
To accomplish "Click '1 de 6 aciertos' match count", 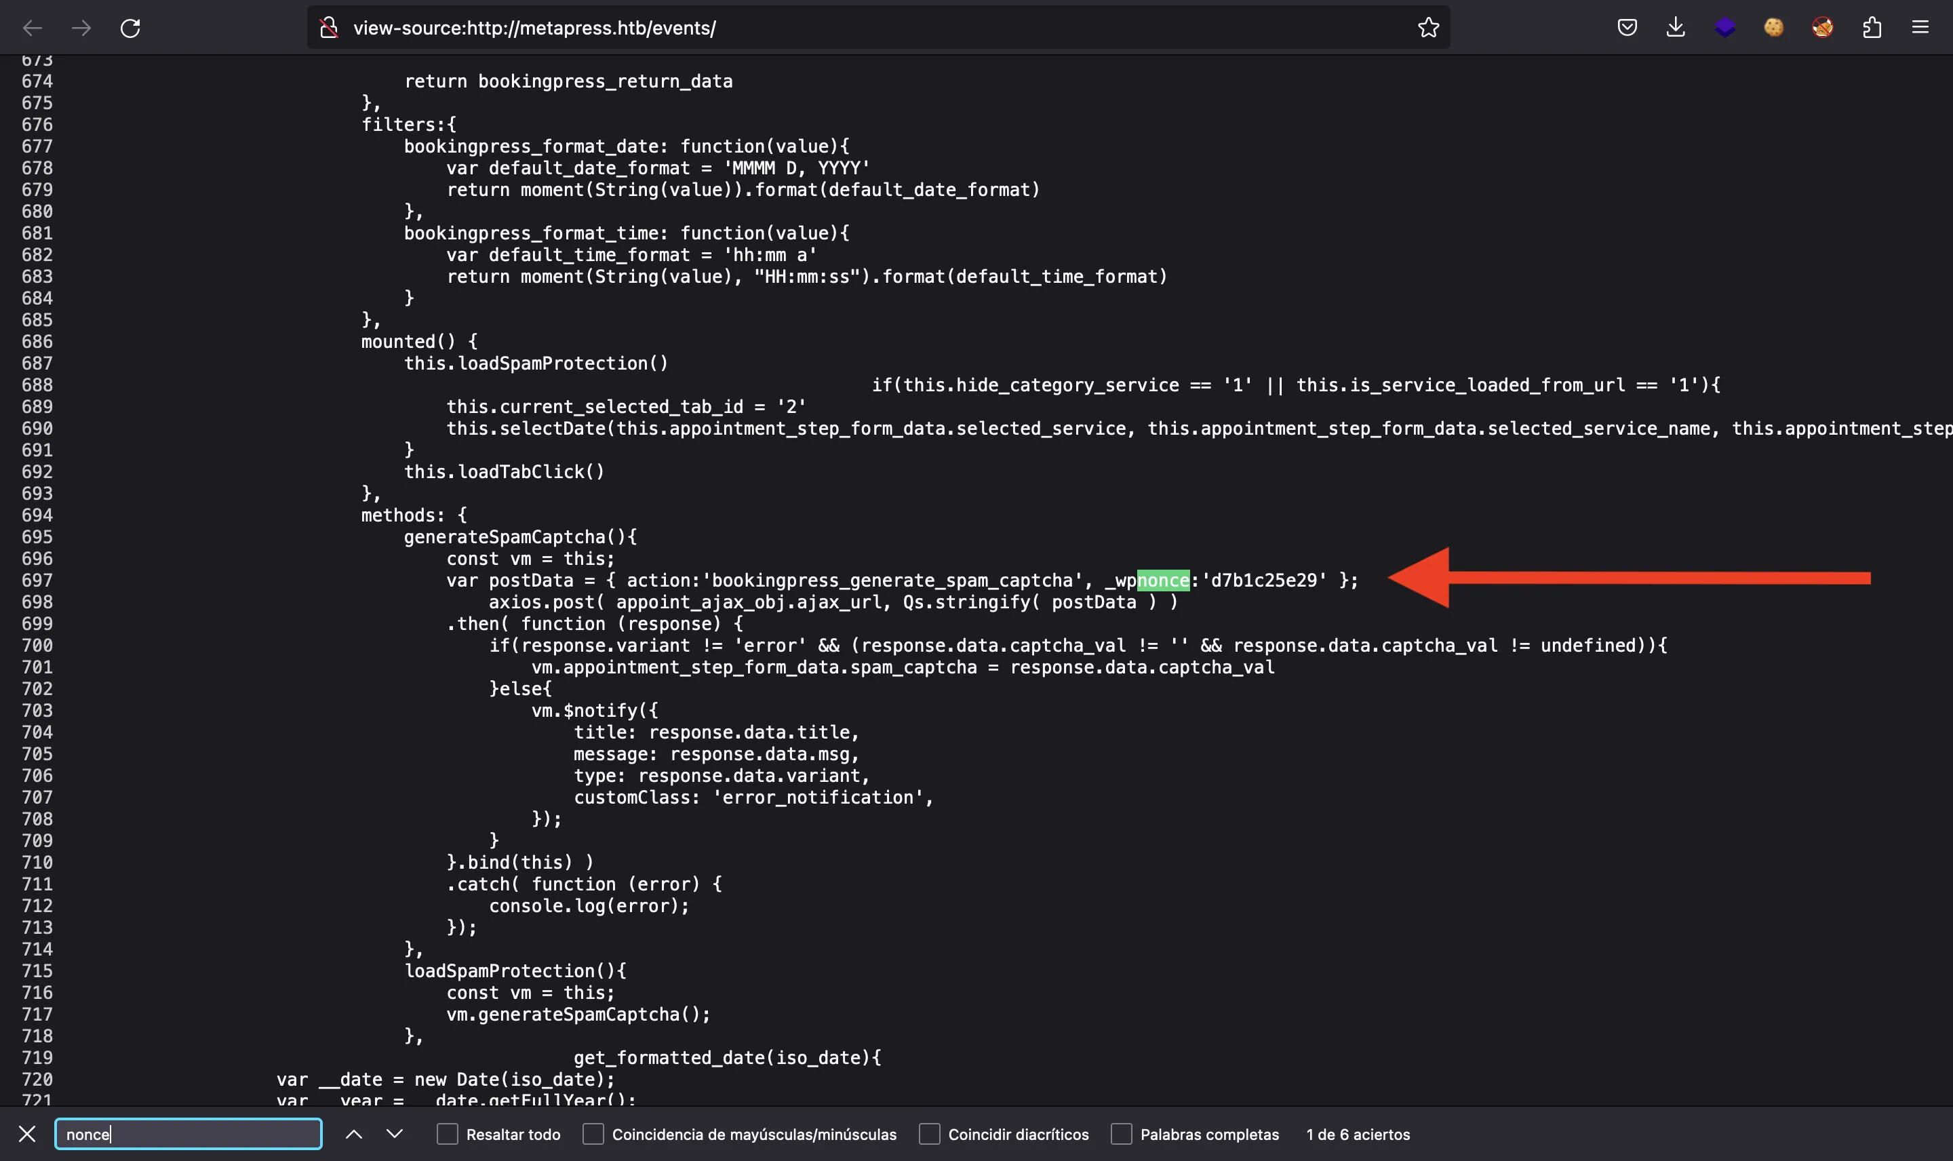I will coord(1358,1135).
